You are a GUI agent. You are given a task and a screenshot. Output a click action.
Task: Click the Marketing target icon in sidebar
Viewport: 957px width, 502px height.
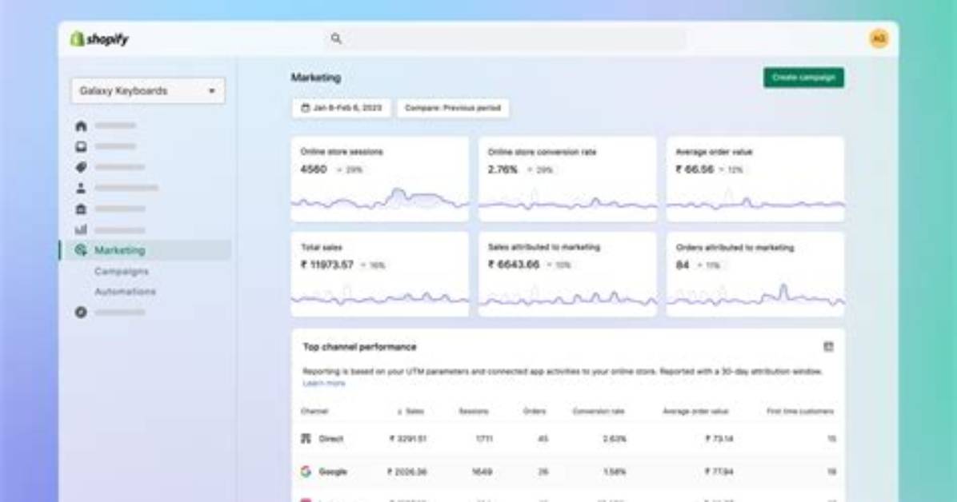(81, 250)
